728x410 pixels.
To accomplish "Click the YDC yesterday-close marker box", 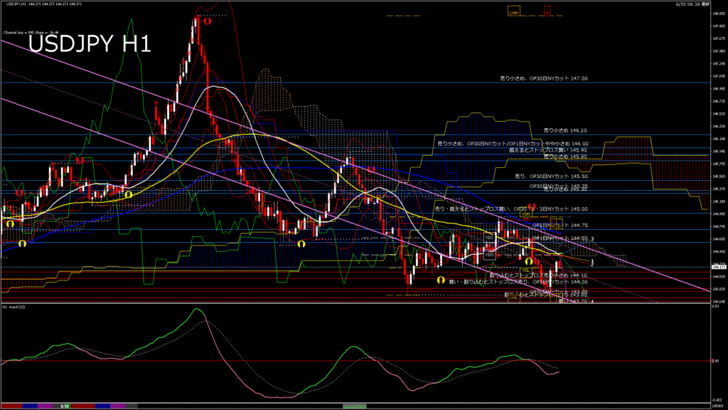I will point(489,238).
